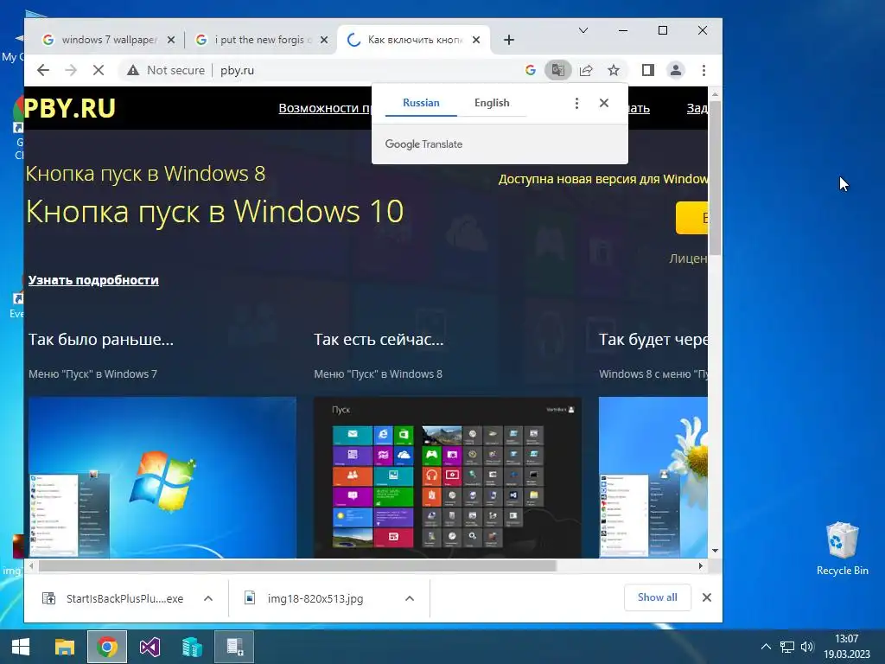This screenshot has height=664, width=885.
Task: Open the Windows Start button
Action: tap(21, 647)
